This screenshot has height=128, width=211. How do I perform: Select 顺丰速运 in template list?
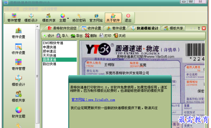pos(59,51)
